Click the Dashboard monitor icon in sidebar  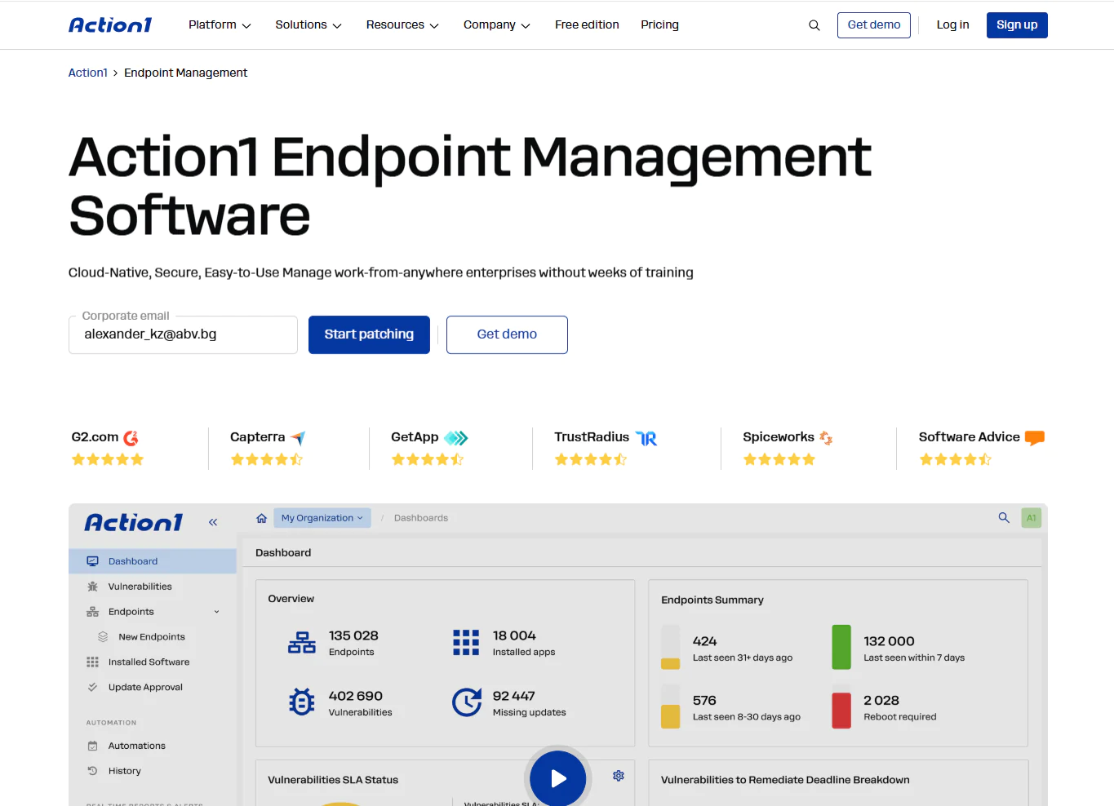[92, 561]
